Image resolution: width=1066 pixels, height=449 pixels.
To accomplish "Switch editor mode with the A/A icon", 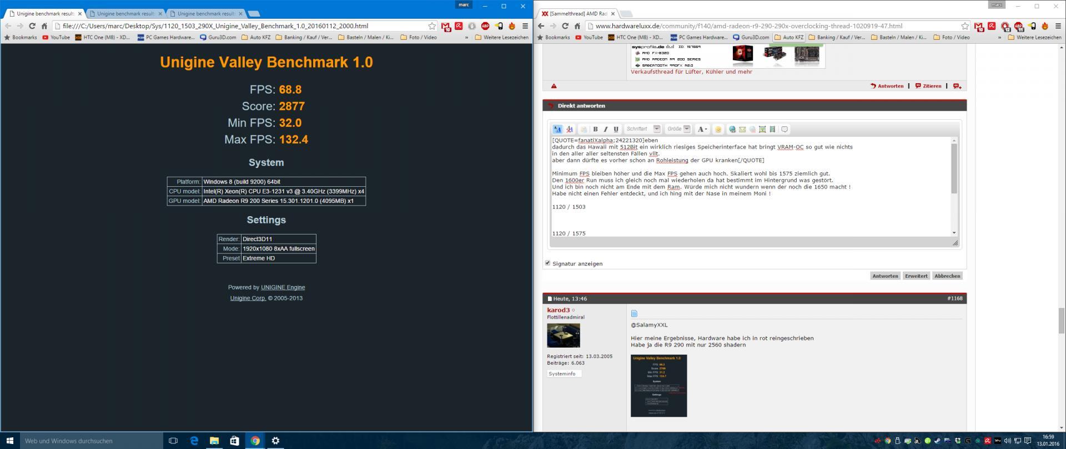I will point(557,129).
